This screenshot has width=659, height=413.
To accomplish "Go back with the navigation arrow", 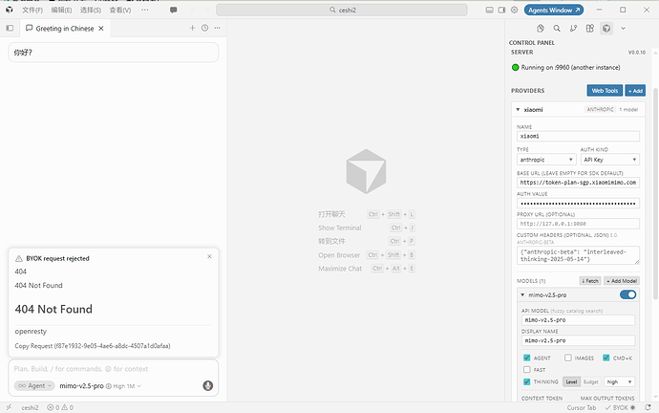I will (x=193, y=11).
